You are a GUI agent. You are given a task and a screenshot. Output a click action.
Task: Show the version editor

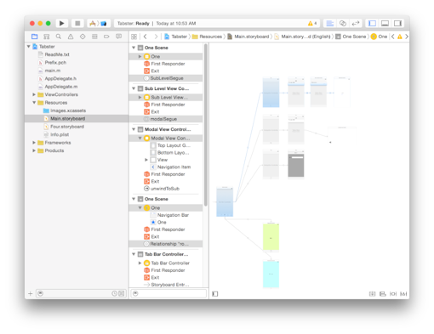[356, 23]
